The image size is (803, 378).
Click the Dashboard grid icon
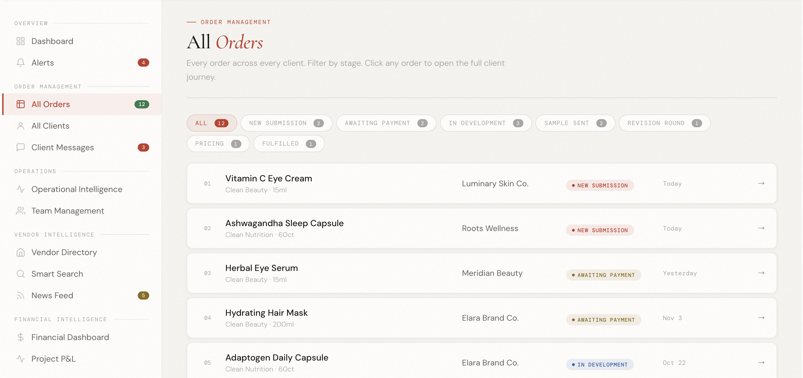(x=20, y=41)
